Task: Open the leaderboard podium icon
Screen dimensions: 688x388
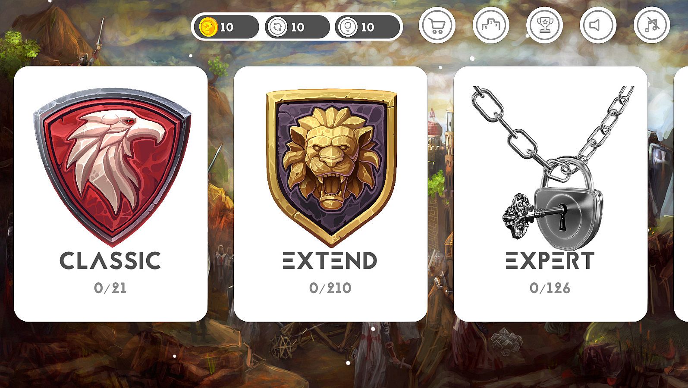Action: click(491, 25)
